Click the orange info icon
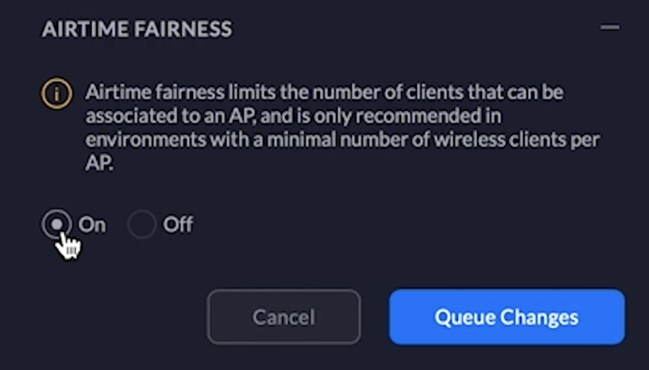The width and height of the screenshot is (649, 370). tap(56, 94)
